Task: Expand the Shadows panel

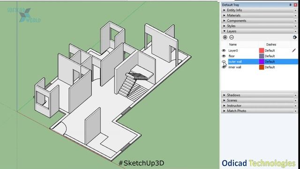Action: coord(224,95)
